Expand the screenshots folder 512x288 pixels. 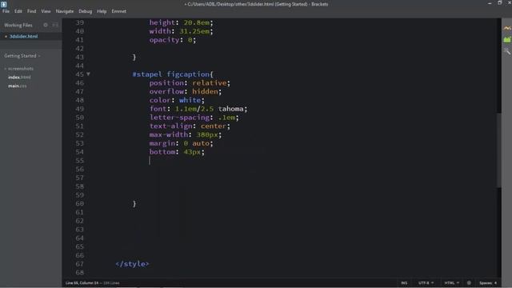tap(18, 69)
